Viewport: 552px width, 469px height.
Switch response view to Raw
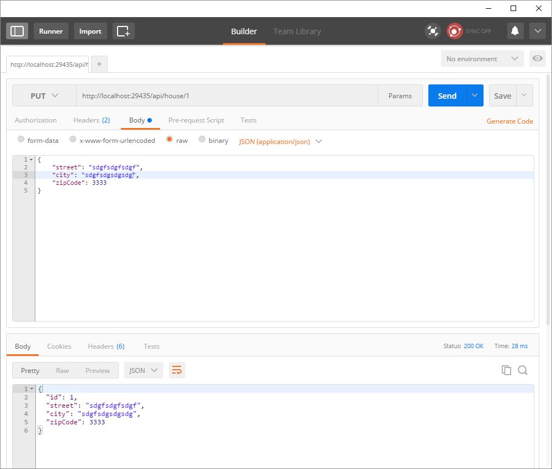point(62,370)
